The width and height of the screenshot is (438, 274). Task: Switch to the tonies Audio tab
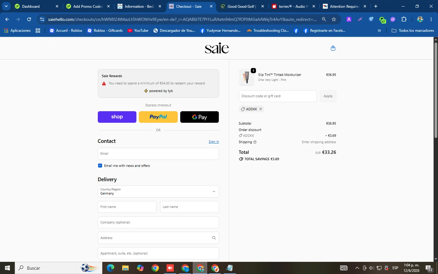293,6
